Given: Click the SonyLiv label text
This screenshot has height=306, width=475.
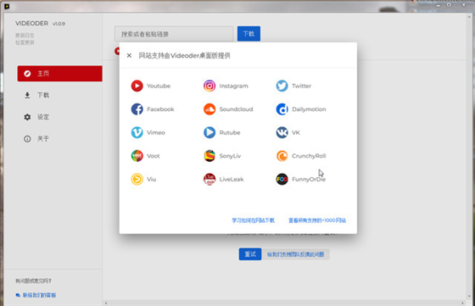Looking at the screenshot, I should [x=230, y=156].
